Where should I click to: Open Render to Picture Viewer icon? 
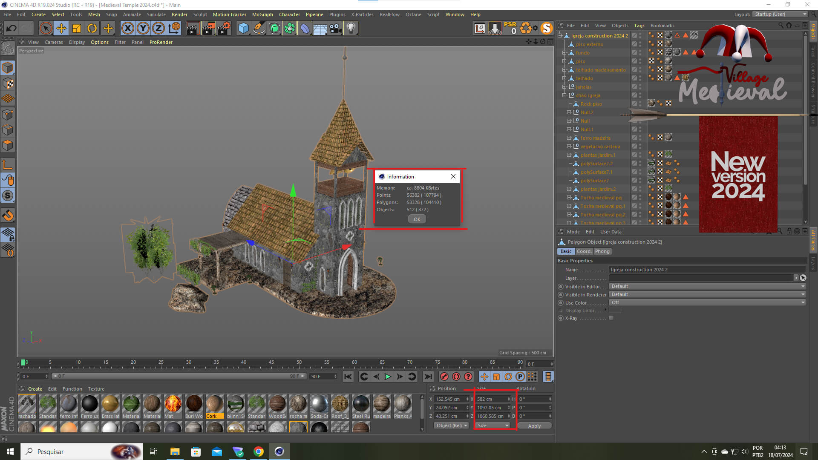pos(208,29)
